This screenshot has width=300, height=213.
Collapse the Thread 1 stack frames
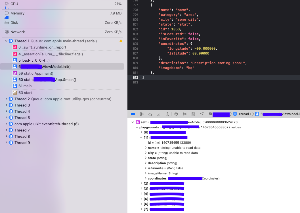pyautogui.click(x=6, y=41)
